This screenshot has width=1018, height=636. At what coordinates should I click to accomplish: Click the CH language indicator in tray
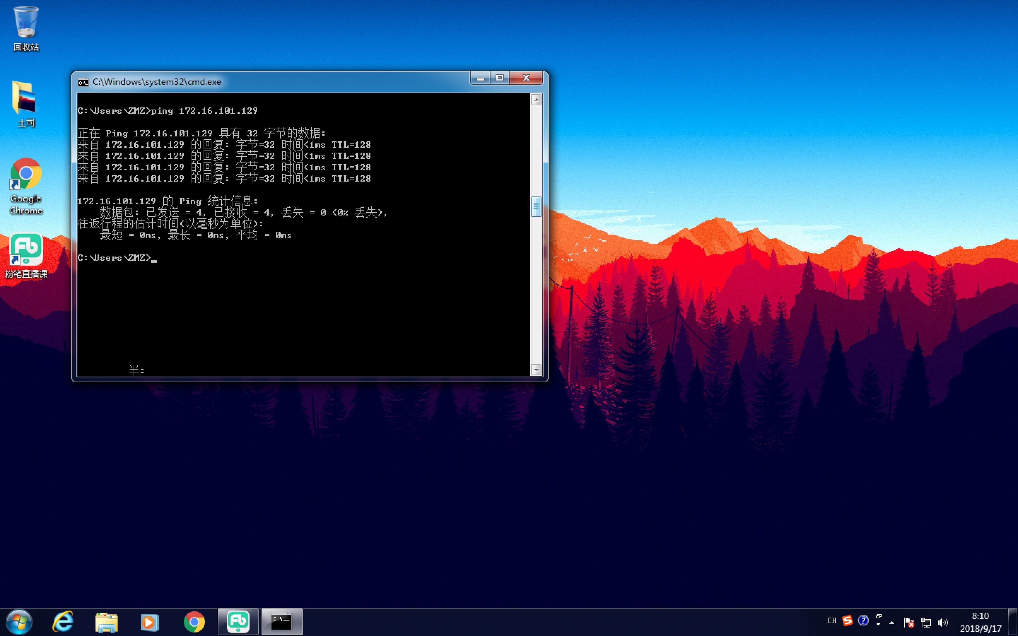click(x=832, y=621)
